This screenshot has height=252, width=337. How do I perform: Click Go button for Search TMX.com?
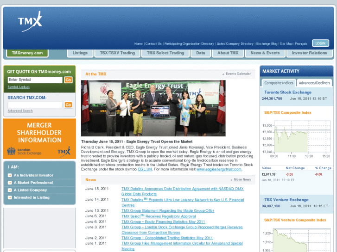68,104
